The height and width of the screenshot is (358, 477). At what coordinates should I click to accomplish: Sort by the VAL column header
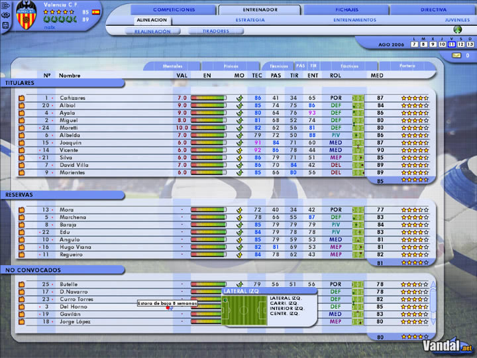(182, 76)
